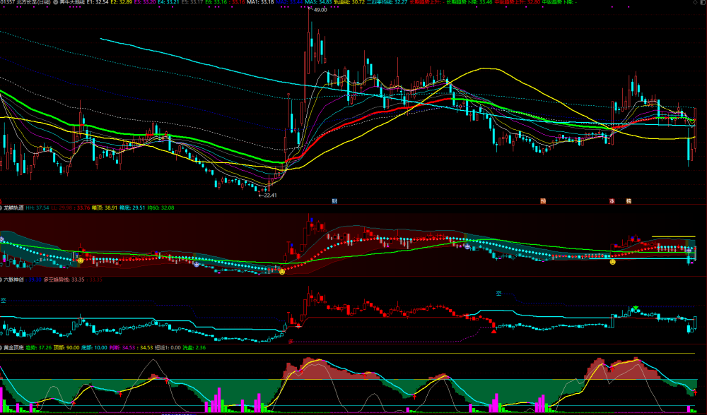Screen dimensions: 707x415
Task: Click the 中级趋势上升: 32.80 value
Action: (518, 2)
